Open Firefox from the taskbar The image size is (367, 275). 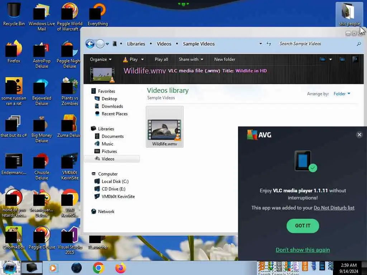[120, 268]
